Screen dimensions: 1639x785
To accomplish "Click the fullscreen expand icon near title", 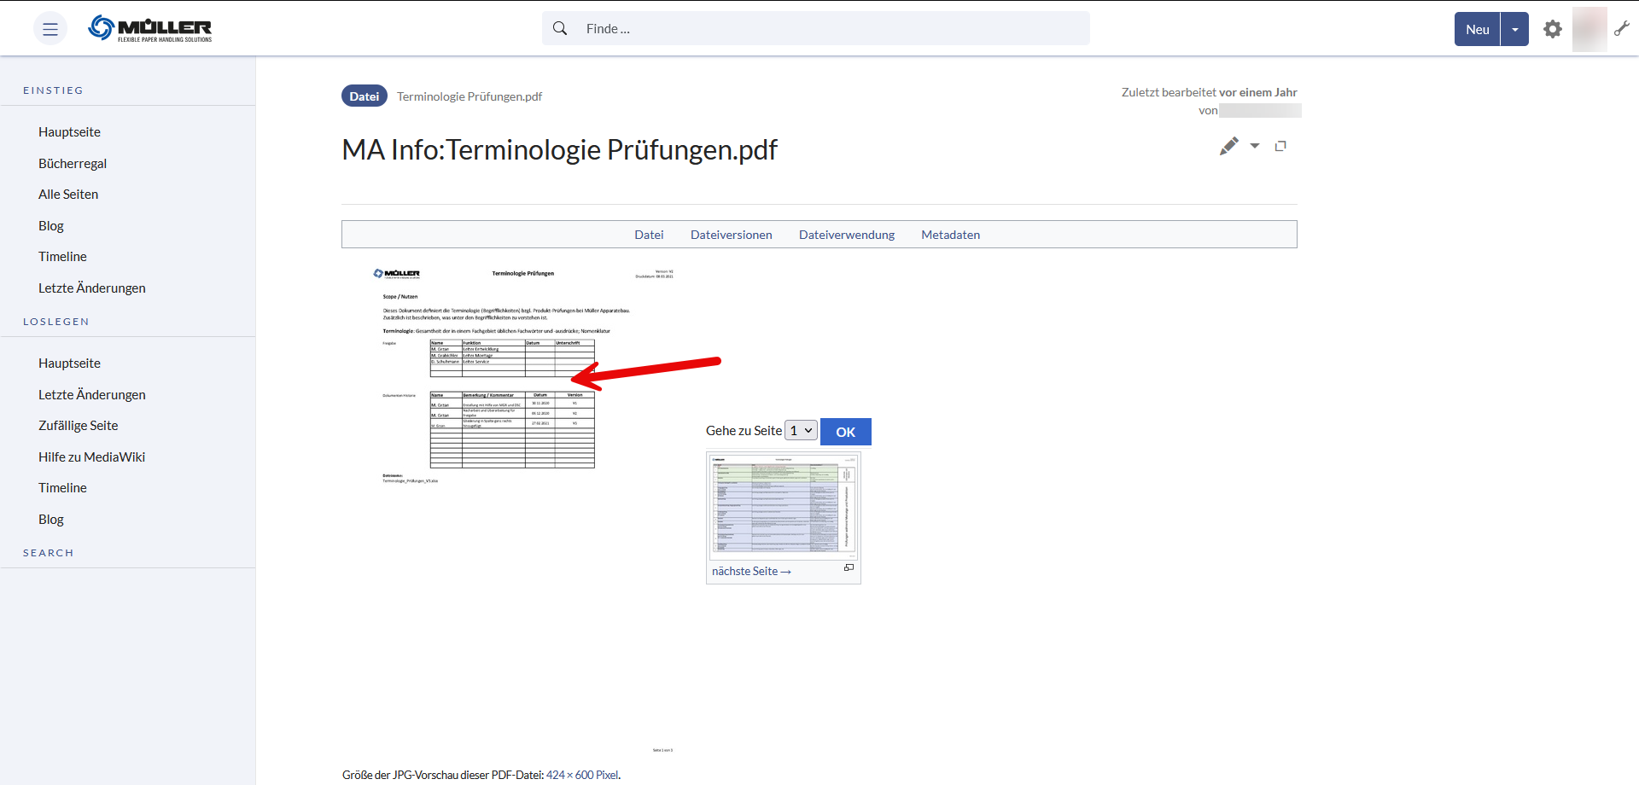I will point(1280,146).
